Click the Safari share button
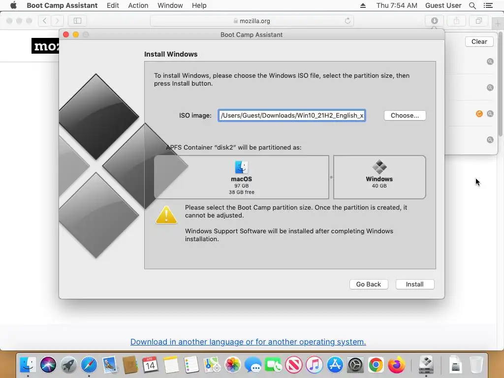504x378 pixels. pyautogui.click(x=456, y=21)
